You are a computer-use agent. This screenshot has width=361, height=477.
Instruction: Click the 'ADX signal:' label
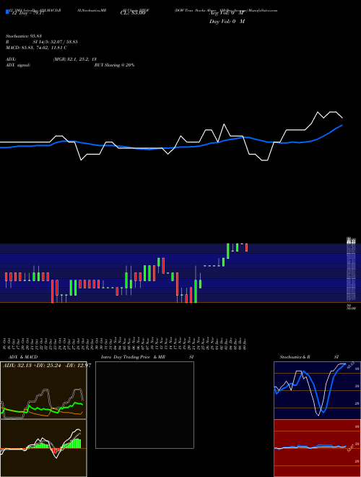[x=18, y=65]
